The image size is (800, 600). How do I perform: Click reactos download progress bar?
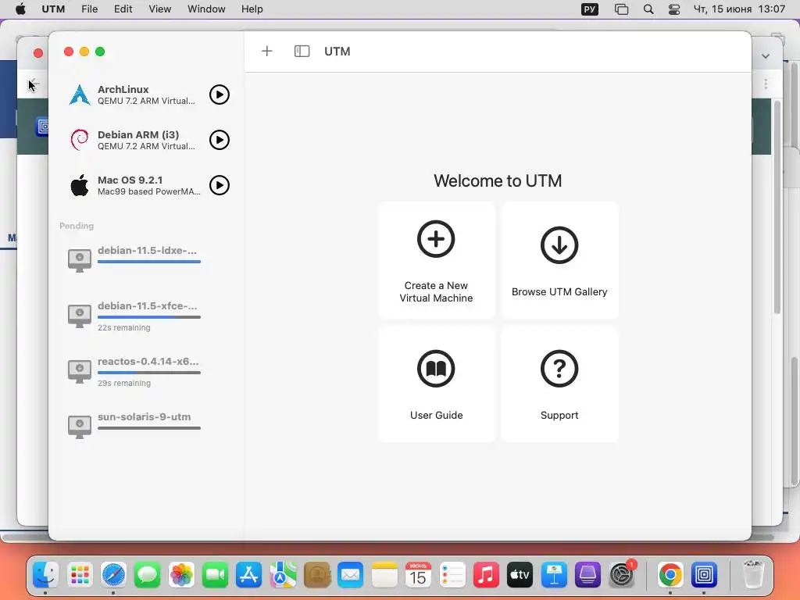click(x=149, y=373)
